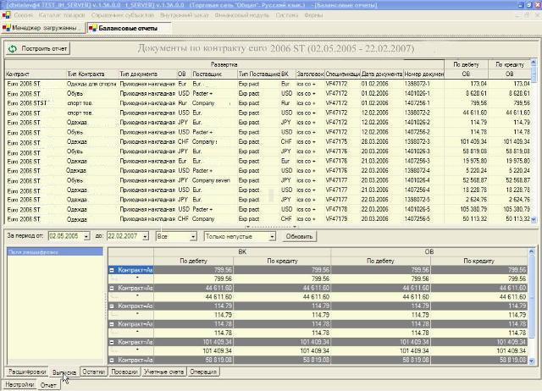Open the Справочник субъектов menu
The width and height of the screenshot is (542, 391).
pos(123,15)
